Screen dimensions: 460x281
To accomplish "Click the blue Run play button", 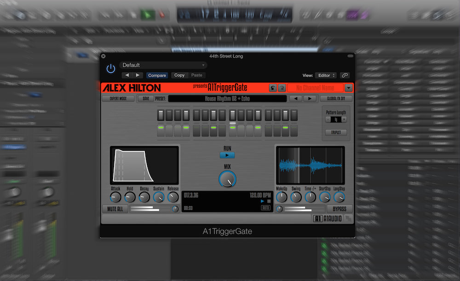I will coord(227,155).
